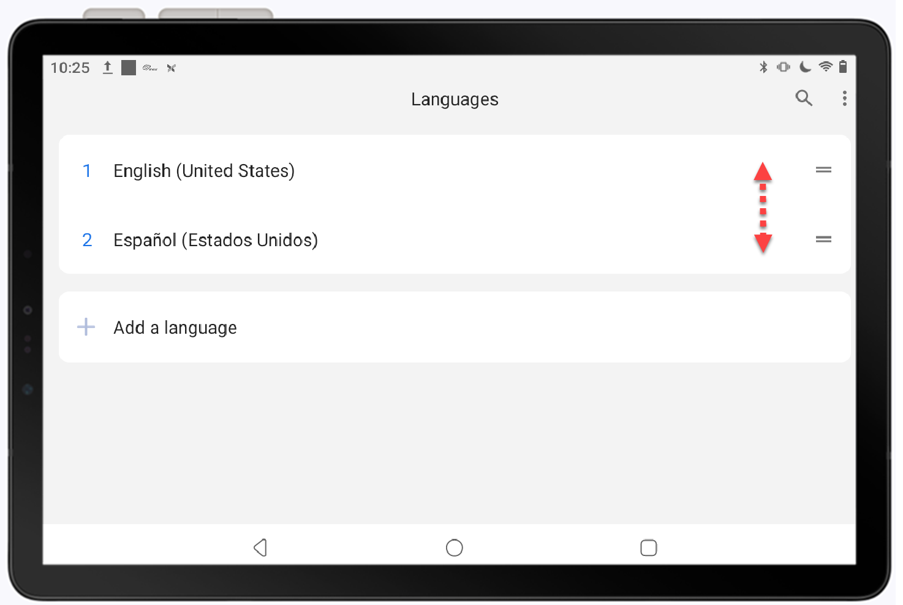Open the three-dot overflow menu

point(845,98)
